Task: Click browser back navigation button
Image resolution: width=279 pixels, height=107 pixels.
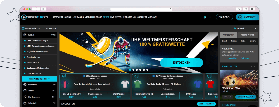Action: [x=34, y=9]
